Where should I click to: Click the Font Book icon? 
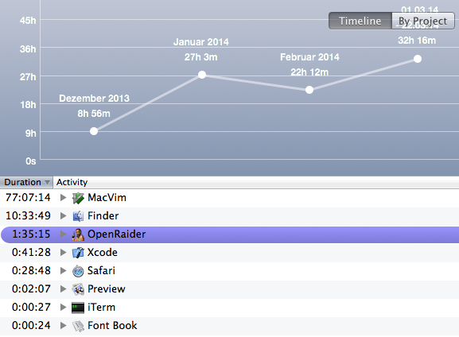click(x=78, y=326)
